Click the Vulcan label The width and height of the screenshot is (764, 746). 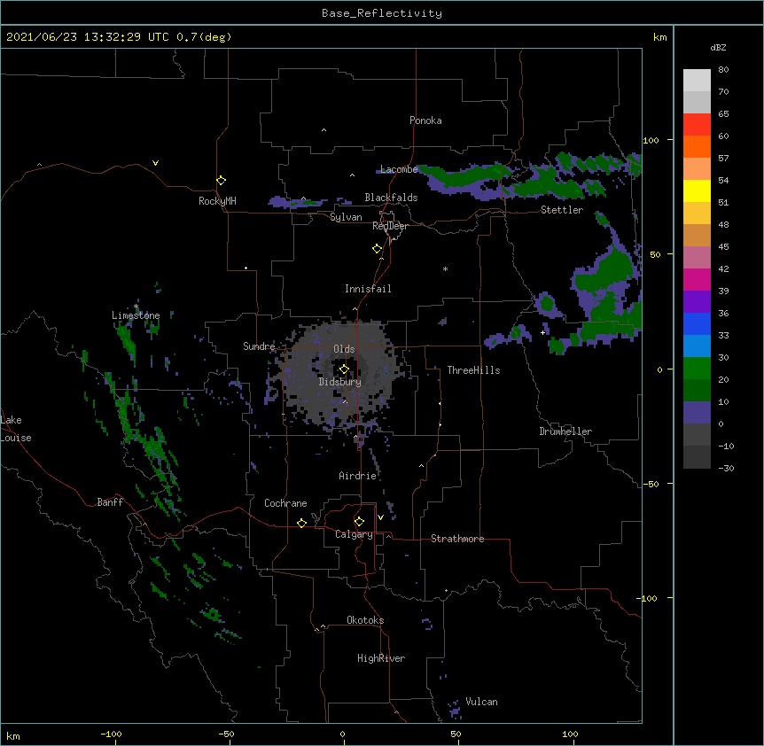point(481,702)
